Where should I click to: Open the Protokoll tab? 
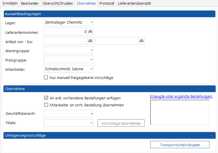click(107, 3)
